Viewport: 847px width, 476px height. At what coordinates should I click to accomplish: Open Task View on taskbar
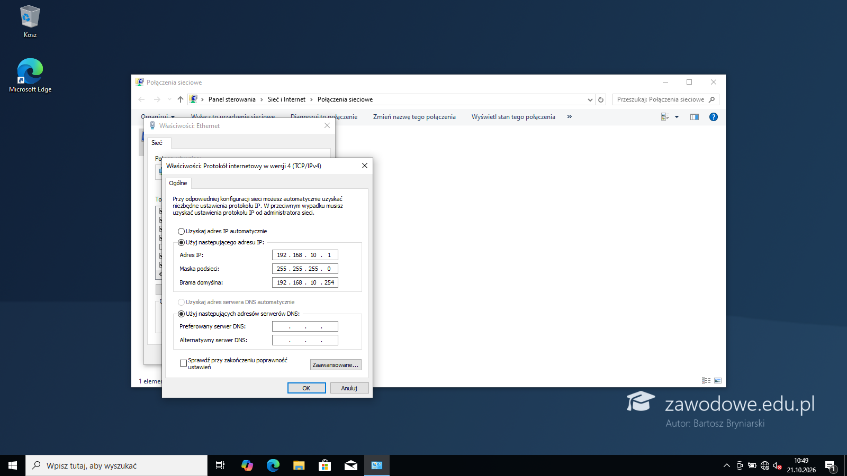point(220,465)
